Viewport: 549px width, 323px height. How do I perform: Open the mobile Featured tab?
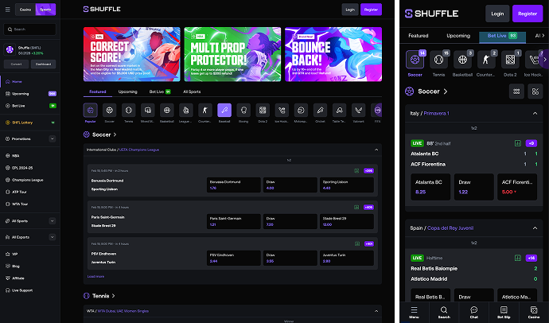[419, 36]
